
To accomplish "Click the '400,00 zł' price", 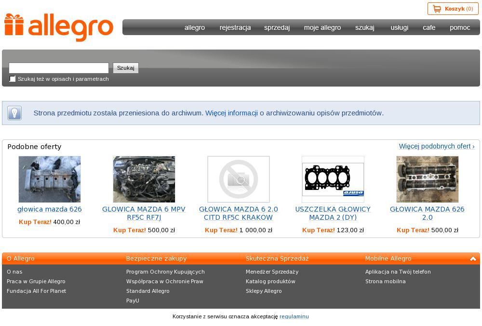I will coord(67,222).
